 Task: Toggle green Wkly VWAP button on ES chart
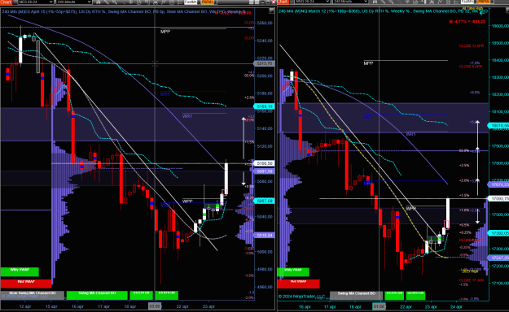pyautogui.click(x=20, y=271)
